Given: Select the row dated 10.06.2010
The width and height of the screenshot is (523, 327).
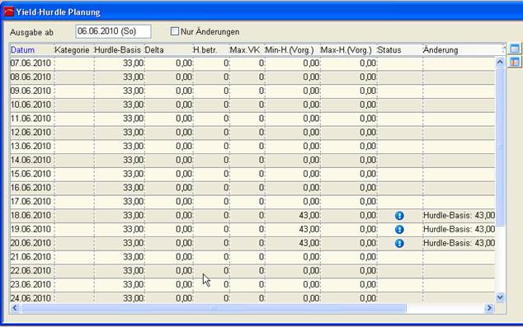Looking at the screenshot, I should point(252,105).
